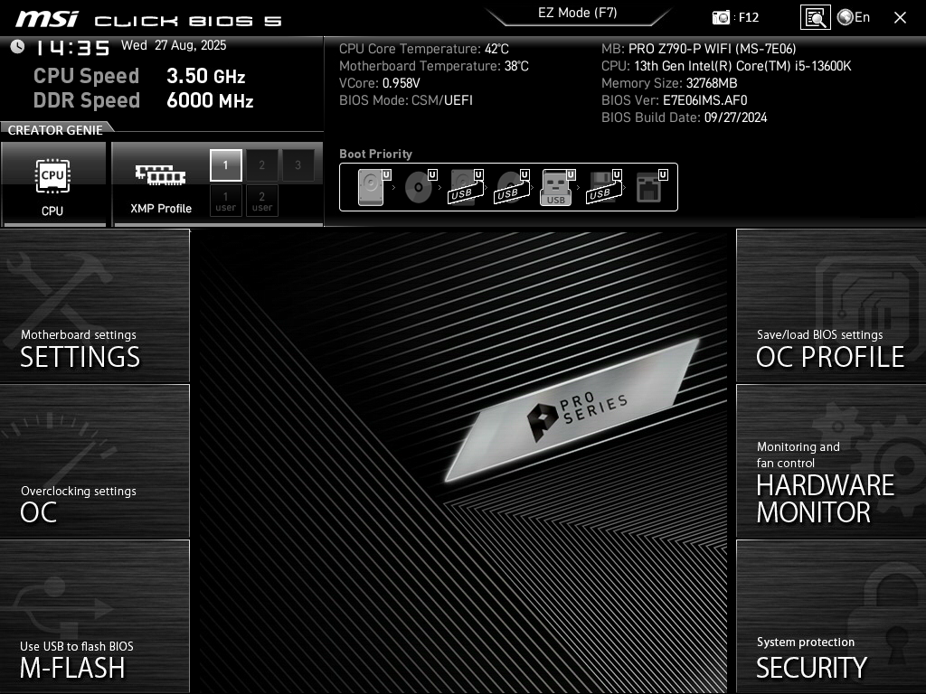Select the USB floppy boot device icon

tap(603, 187)
